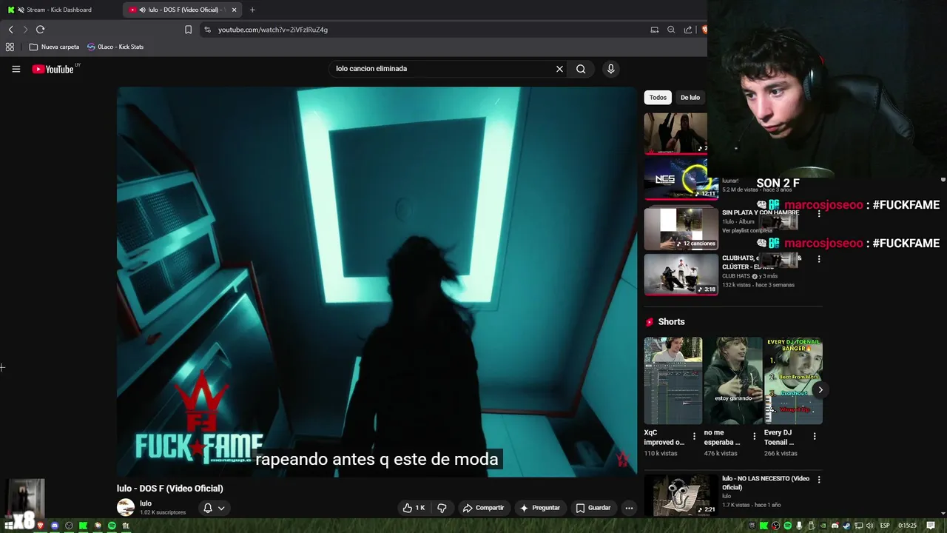Click the browser address bar URL
The height and width of the screenshot is (533, 947).
click(273, 30)
